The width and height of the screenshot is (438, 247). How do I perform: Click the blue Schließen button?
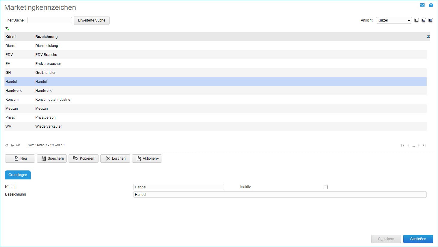coord(418,239)
